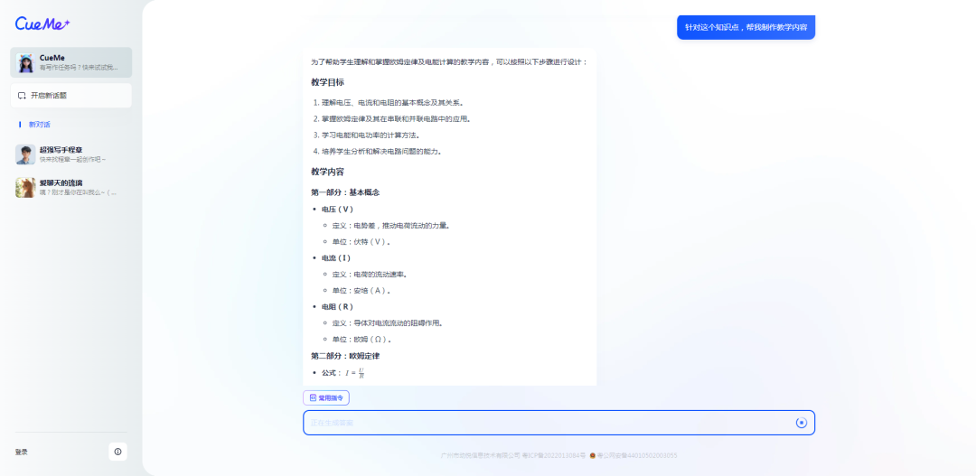
Task: Open the 粤公网安备 record link
Action: pyautogui.click(x=637, y=455)
